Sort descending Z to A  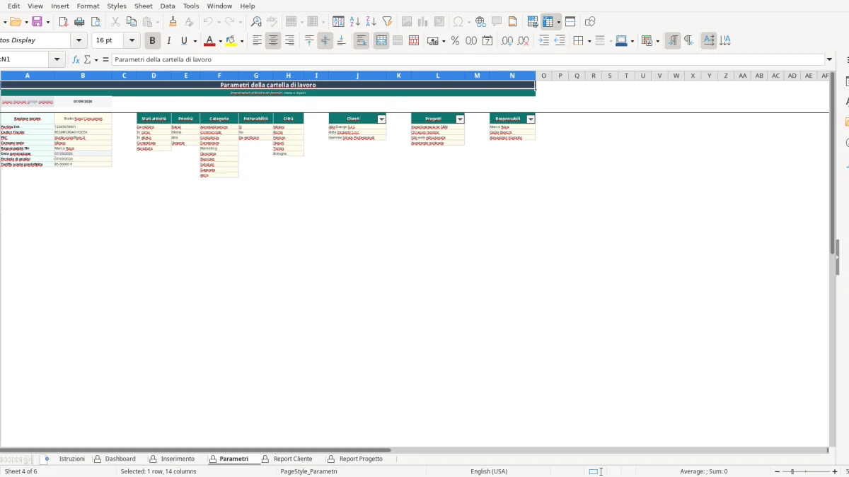(x=371, y=22)
